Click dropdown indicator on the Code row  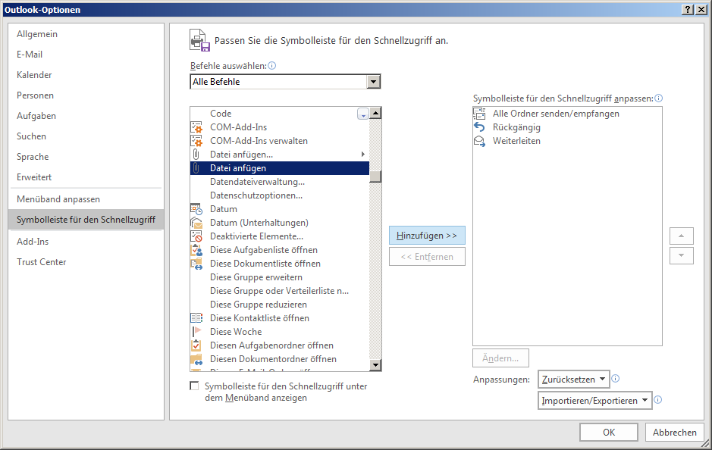pyautogui.click(x=362, y=114)
